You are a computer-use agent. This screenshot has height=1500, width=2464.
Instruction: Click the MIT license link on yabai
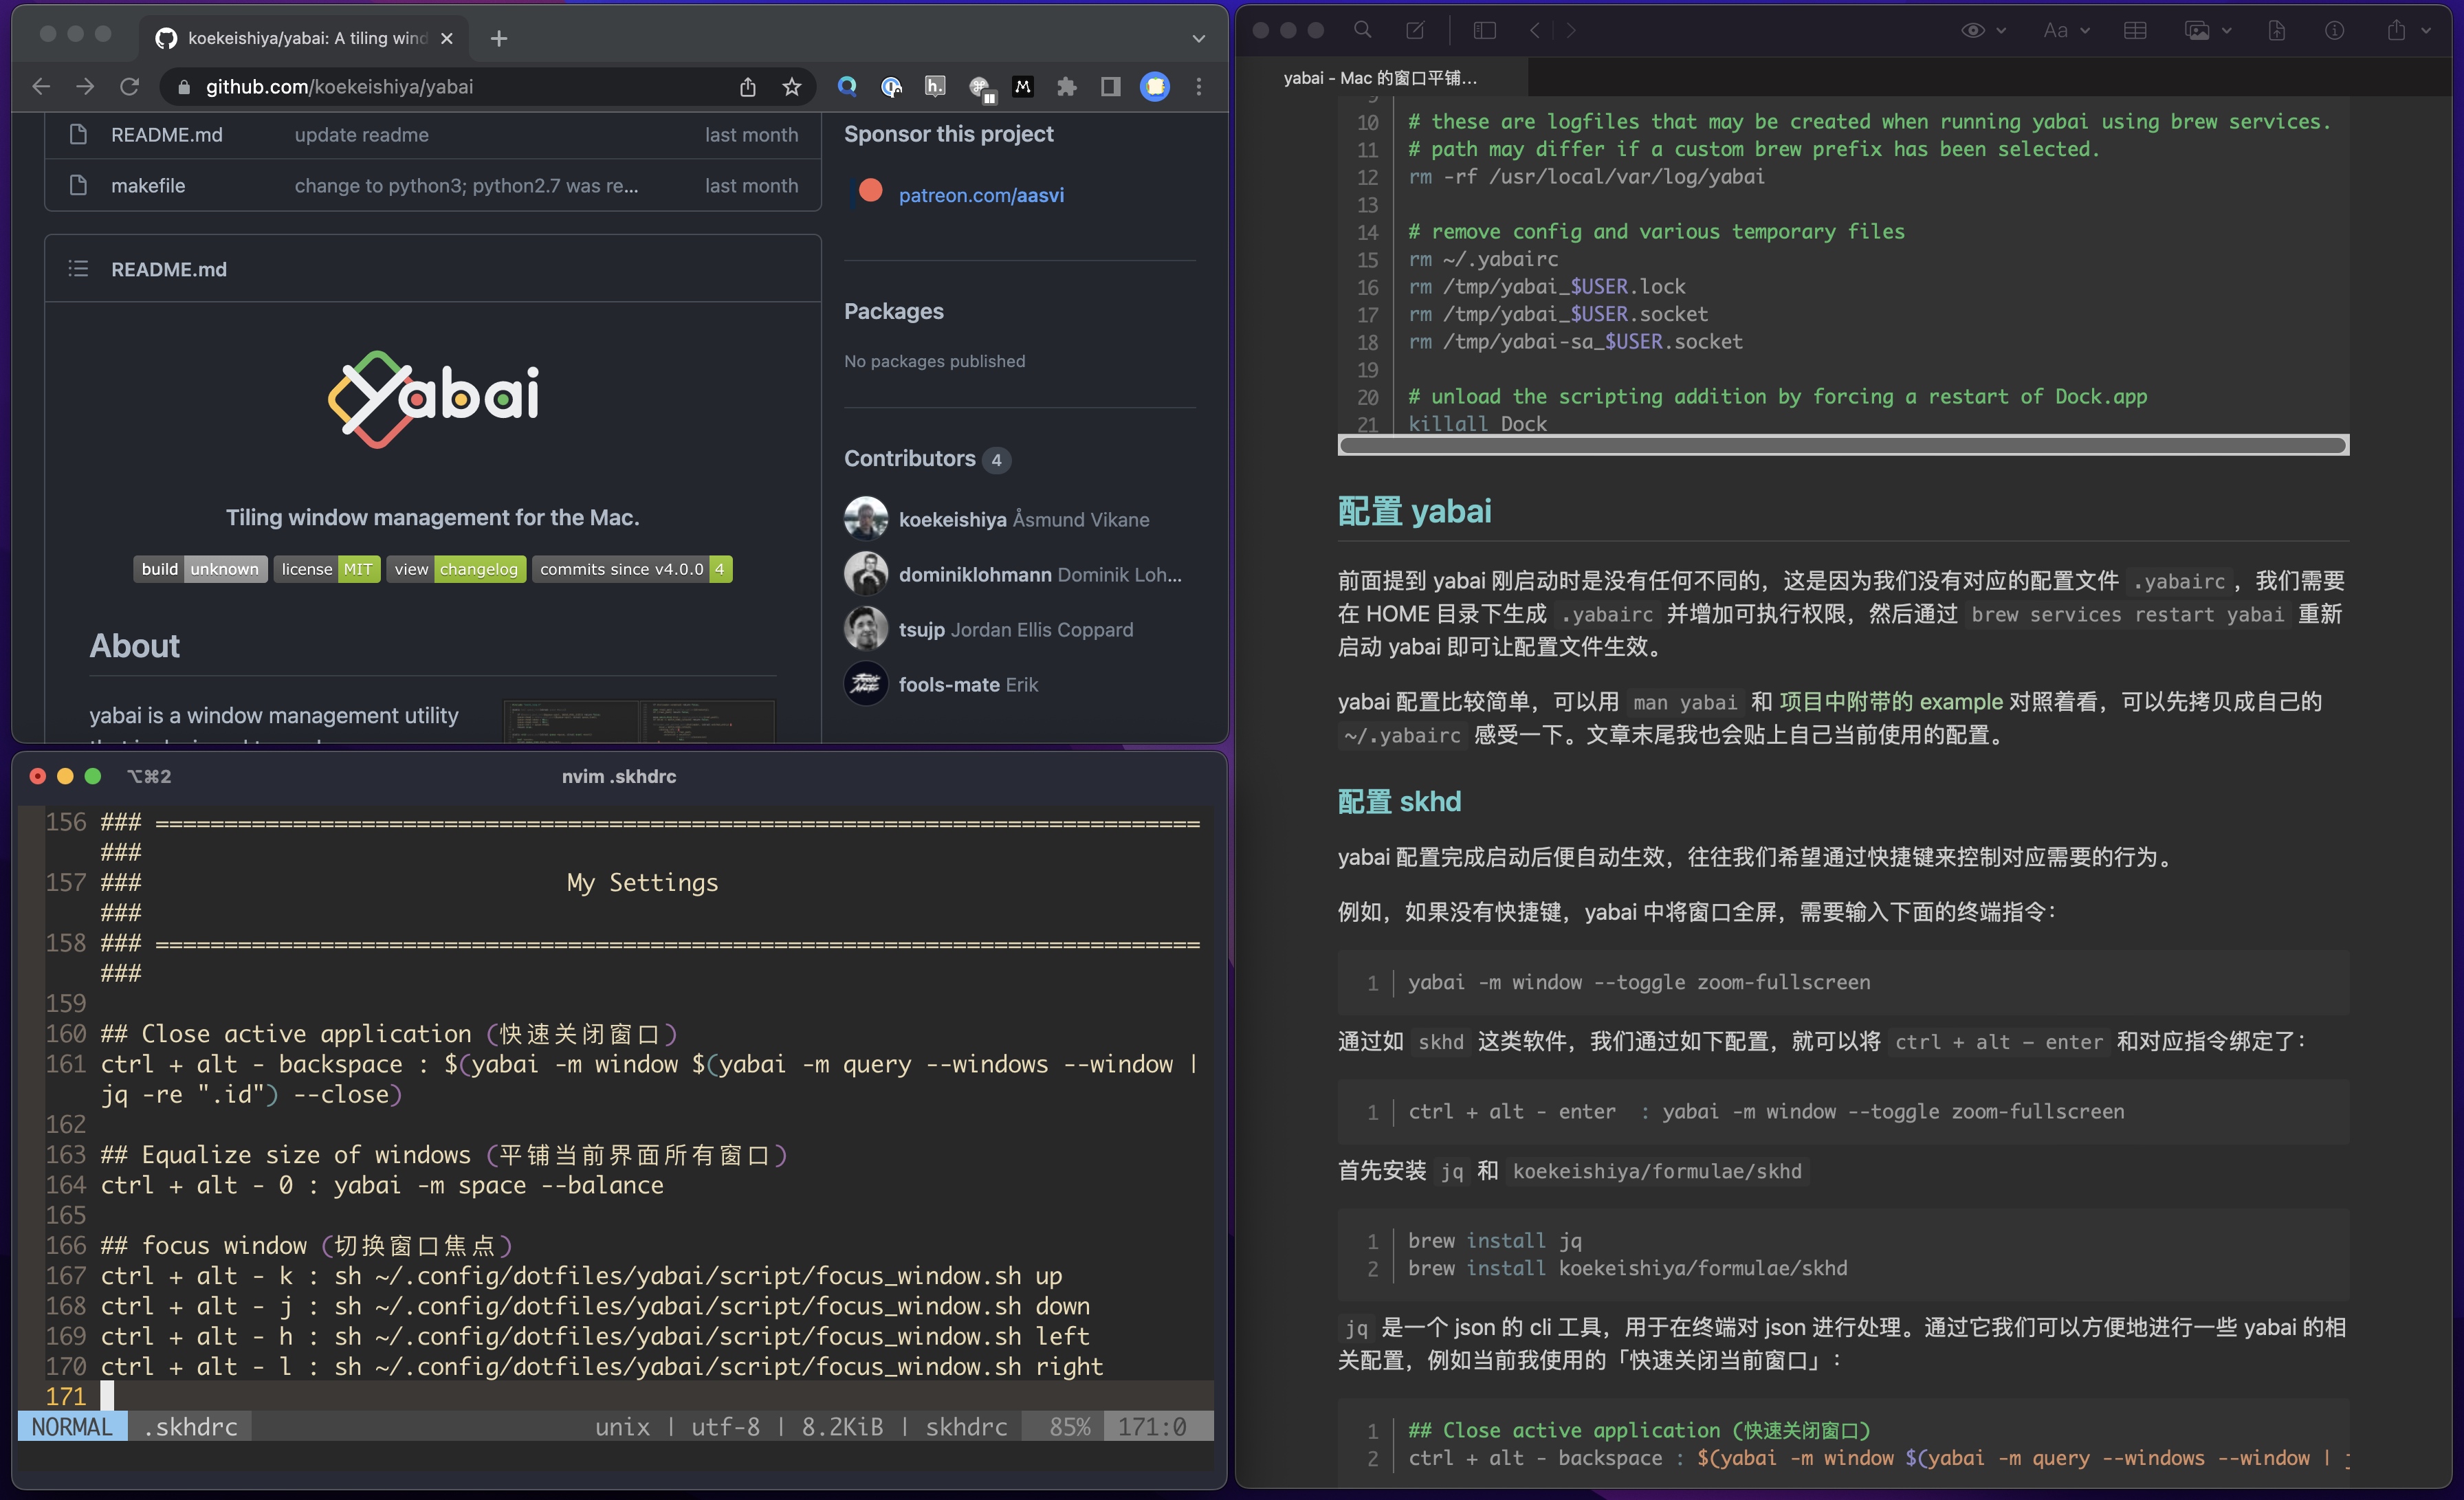[x=357, y=567]
